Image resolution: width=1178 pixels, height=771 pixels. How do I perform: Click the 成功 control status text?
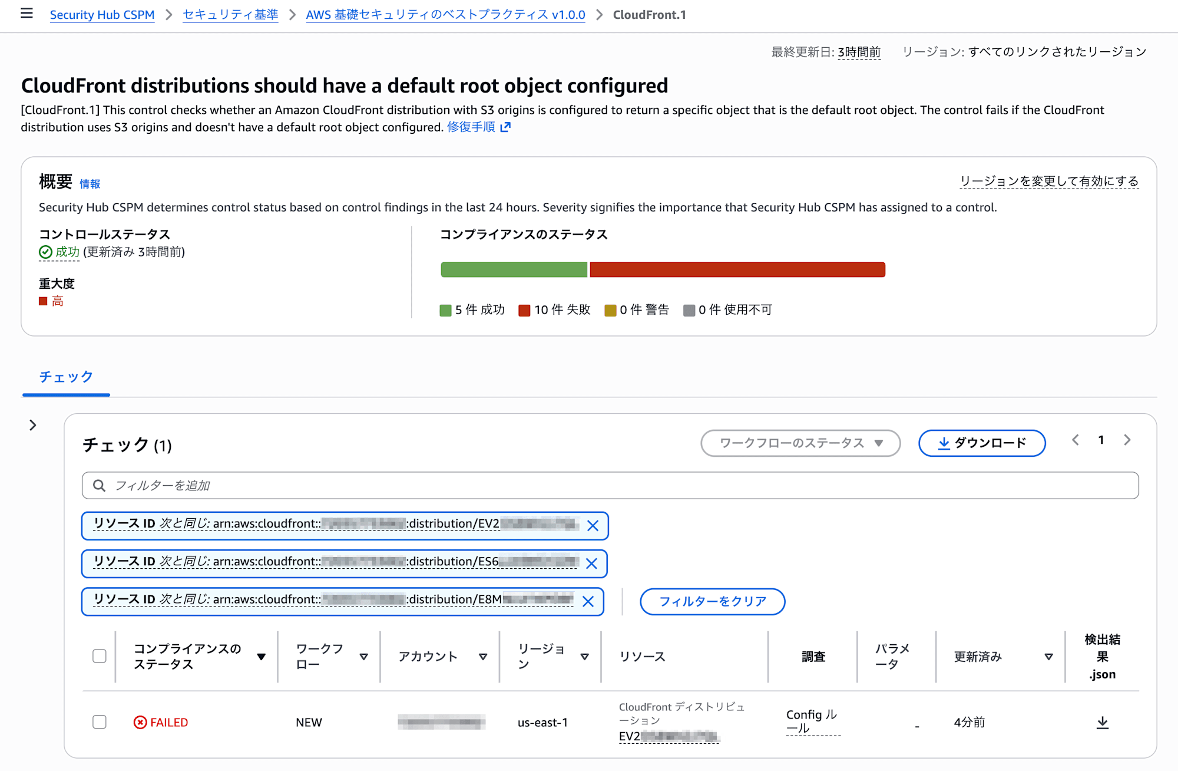(68, 252)
